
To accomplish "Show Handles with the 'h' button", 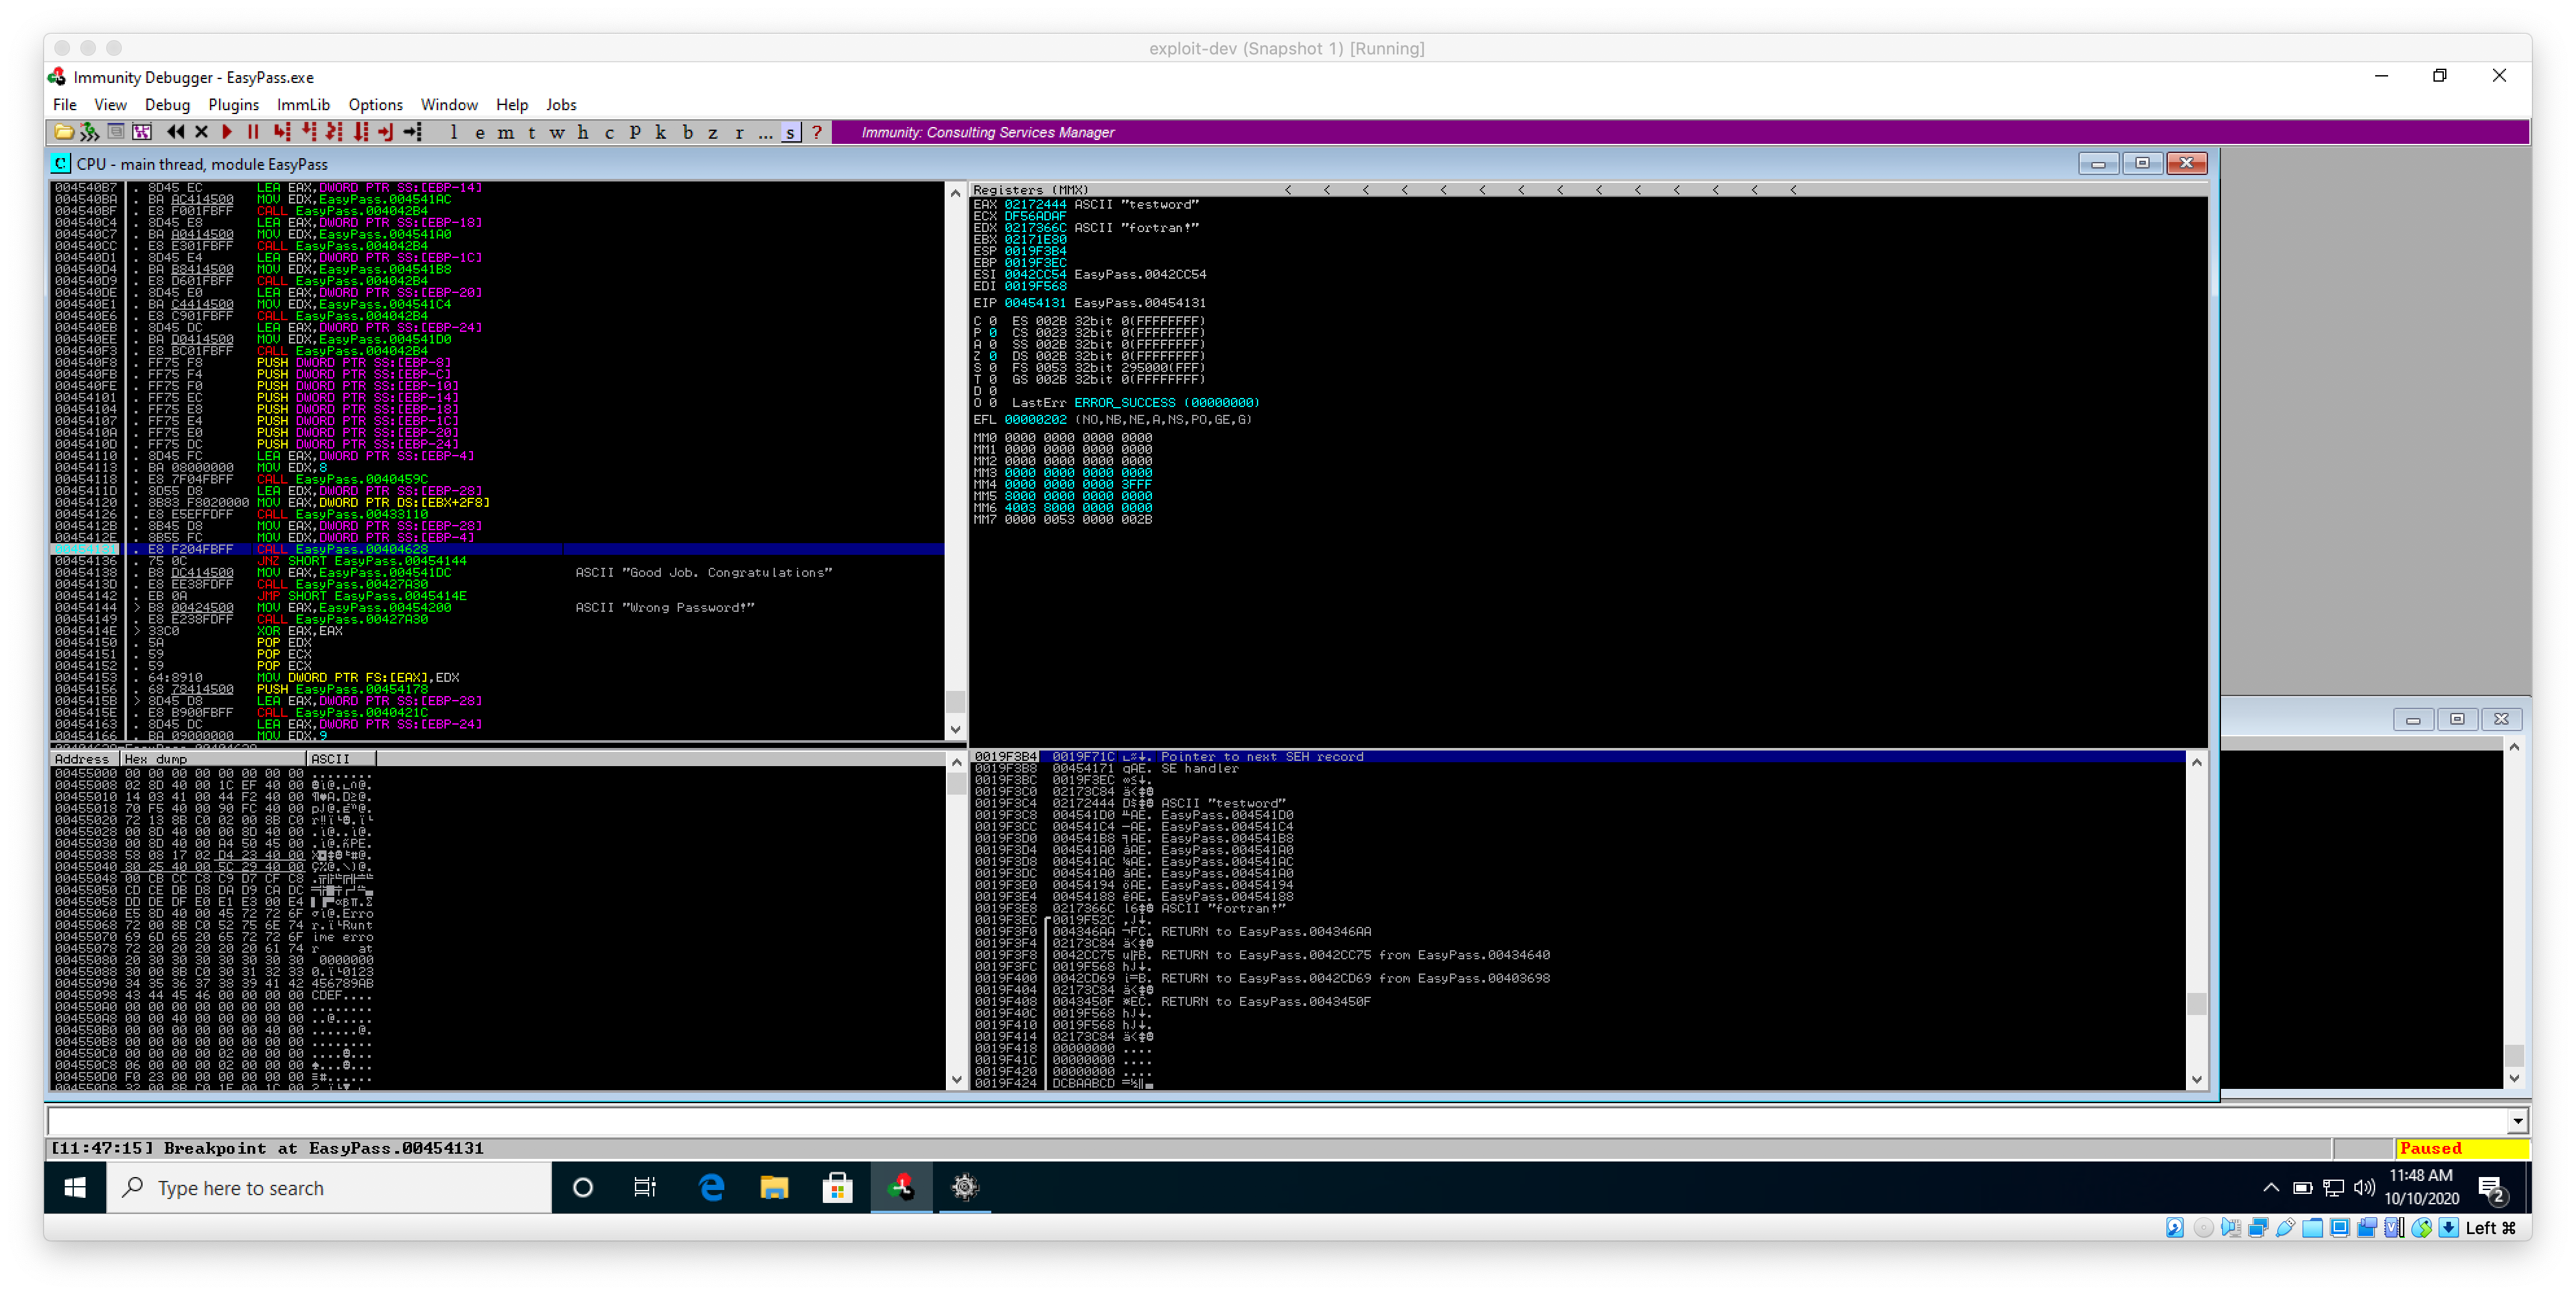I will [x=583, y=132].
